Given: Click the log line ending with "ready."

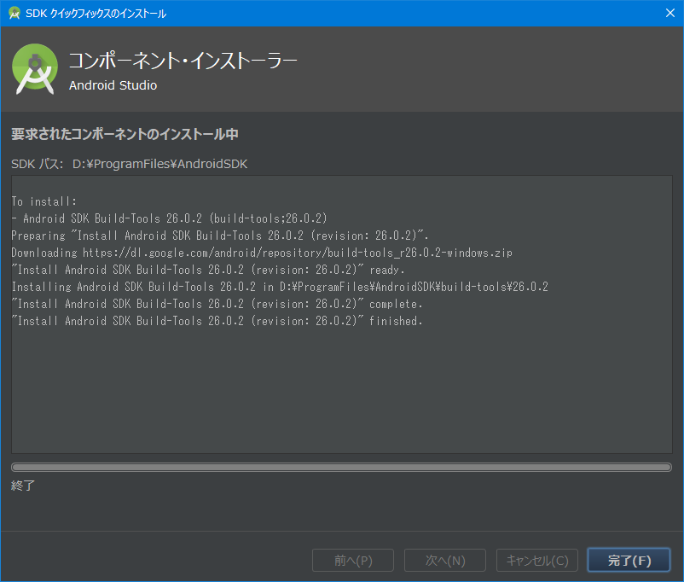Looking at the screenshot, I should click(x=208, y=270).
